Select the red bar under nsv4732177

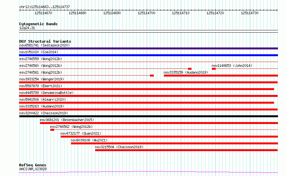point(169,137)
